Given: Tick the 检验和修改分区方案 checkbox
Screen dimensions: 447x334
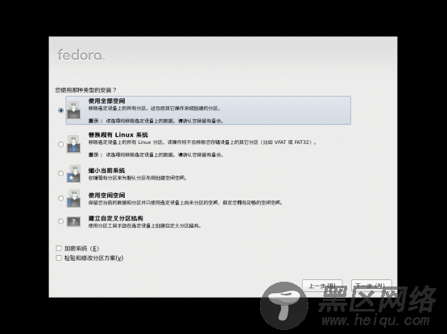Looking at the screenshot, I should pos(59,258).
